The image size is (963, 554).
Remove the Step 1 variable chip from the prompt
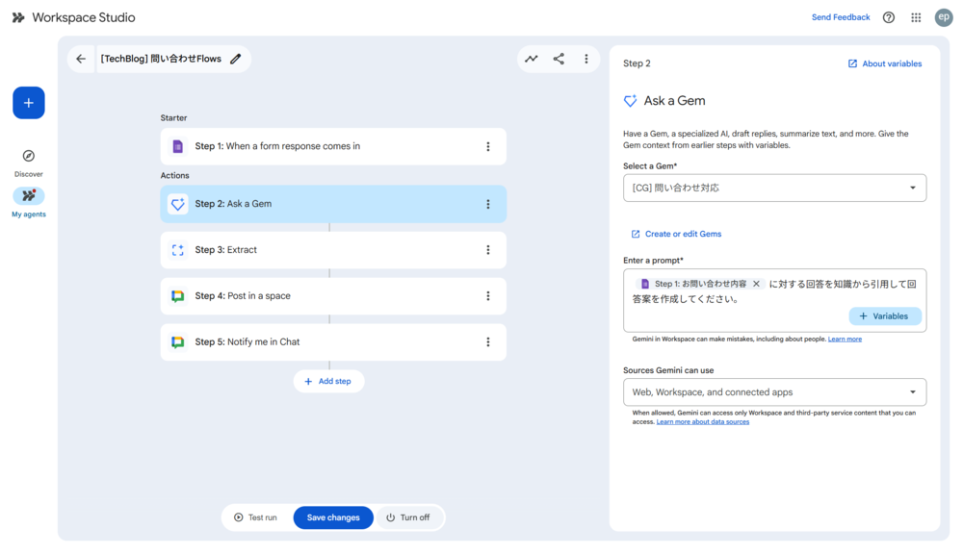(757, 284)
